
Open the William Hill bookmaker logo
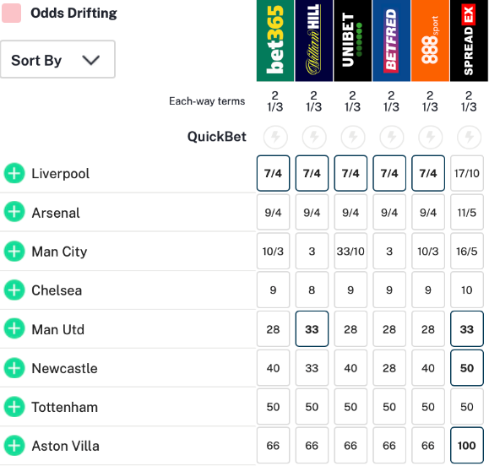click(313, 41)
